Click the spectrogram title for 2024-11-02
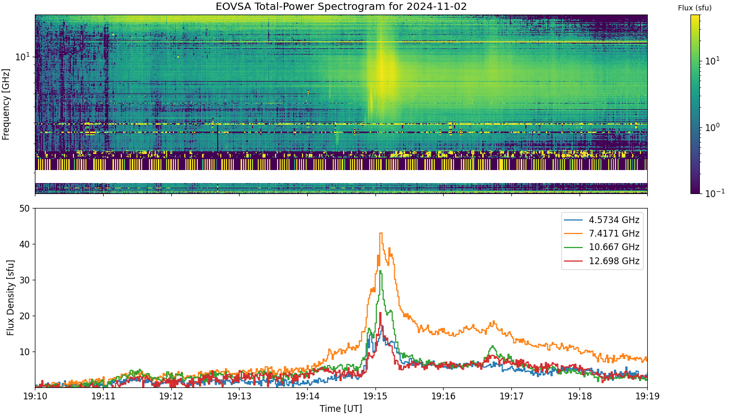This screenshot has width=729, height=416. coord(341,7)
